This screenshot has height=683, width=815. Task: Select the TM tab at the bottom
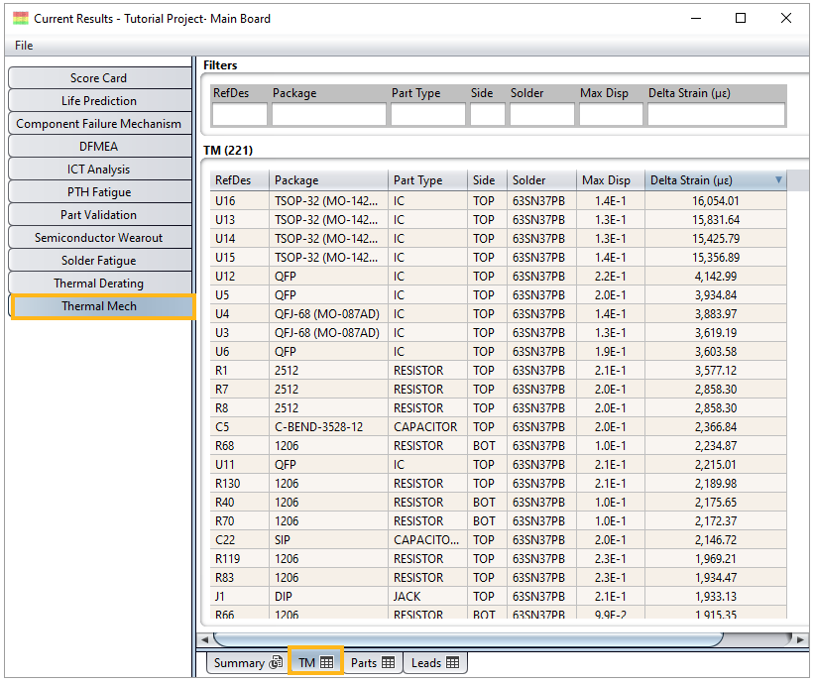pos(315,662)
